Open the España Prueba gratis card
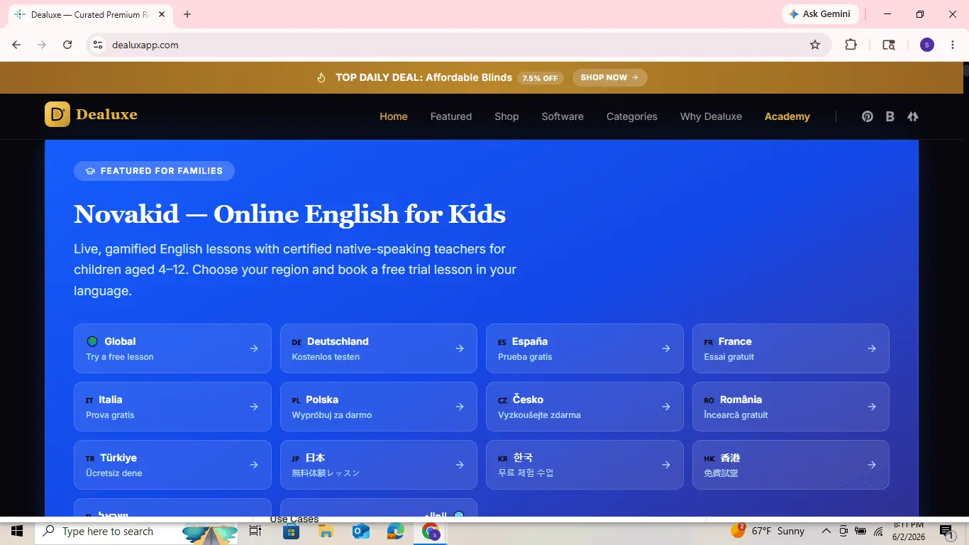Screen dimensions: 969x545 (585, 348)
